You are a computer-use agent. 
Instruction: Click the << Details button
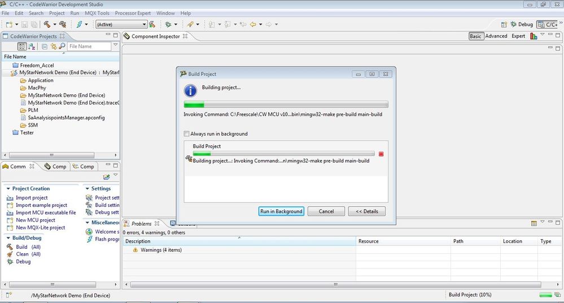(x=367, y=211)
